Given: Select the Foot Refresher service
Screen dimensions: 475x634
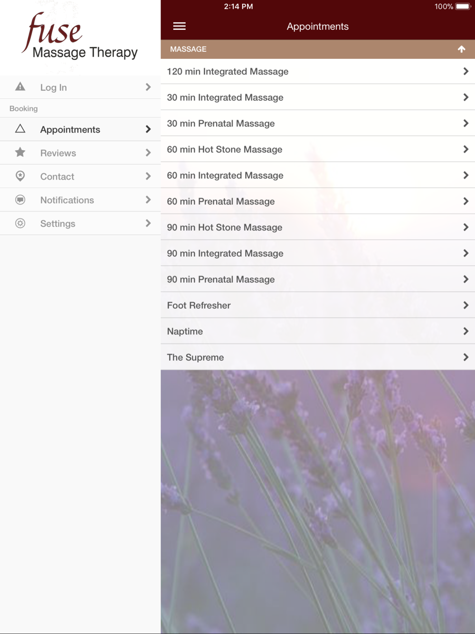Looking at the screenshot, I should [318, 305].
